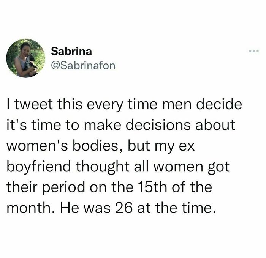Click the word 'boyfriend' in the tweet

39,168
